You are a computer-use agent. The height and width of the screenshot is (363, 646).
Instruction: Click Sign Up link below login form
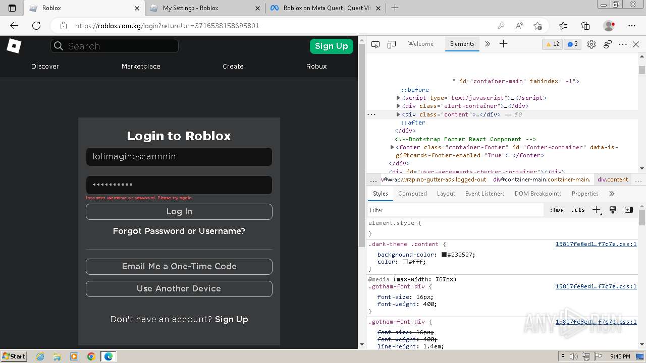[232, 319]
